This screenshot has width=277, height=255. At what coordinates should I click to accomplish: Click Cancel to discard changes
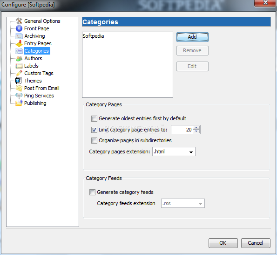pyautogui.click(x=256, y=243)
